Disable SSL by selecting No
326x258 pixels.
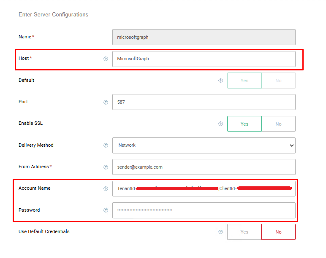pyautogui.click(x=278, y=124)
